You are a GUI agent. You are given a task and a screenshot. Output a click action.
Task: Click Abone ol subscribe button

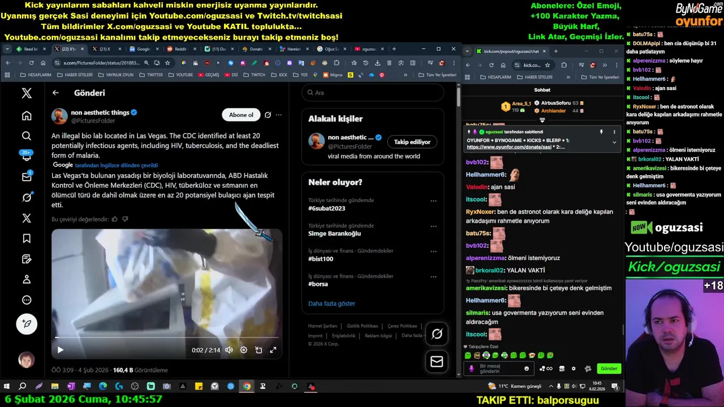coord(241,115)
